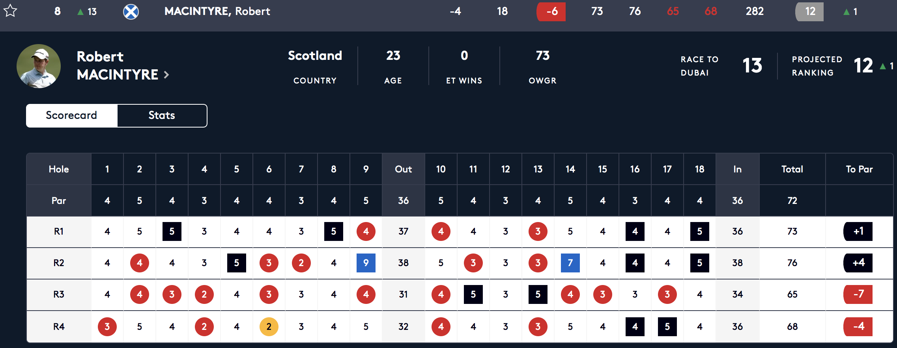This screenshot has height=348, width=897.
Task: Click the Robert MACINTYRE heading link
Action: tap(118, 65)
